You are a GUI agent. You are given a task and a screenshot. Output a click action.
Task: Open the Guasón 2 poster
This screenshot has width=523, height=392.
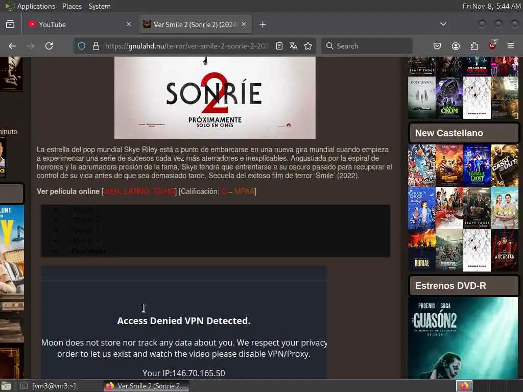tap(463, 338)
